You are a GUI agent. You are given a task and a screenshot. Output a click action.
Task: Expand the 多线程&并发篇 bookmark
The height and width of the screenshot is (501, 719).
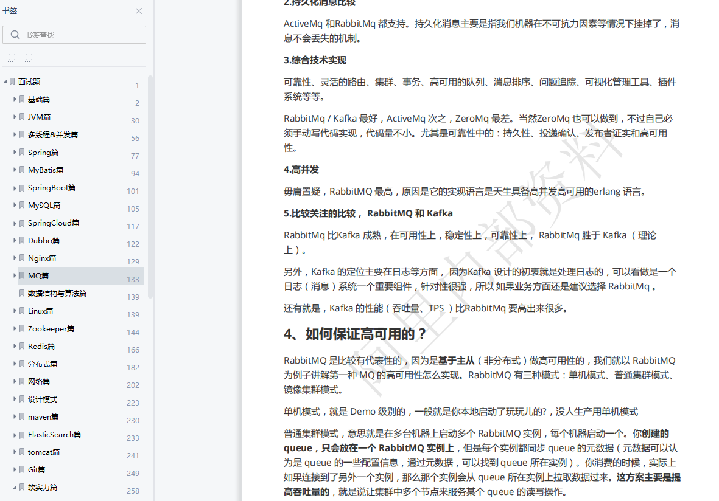[x=15, y=134]
